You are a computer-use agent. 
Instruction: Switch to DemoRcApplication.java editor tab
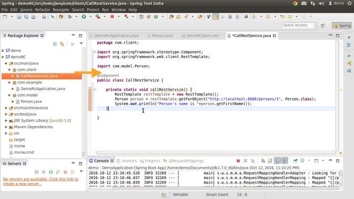114,35
